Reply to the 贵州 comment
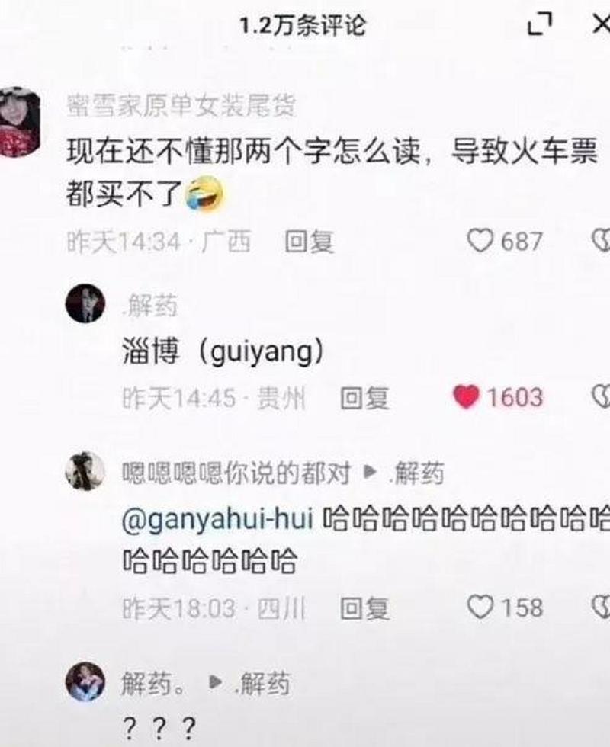The height and width of the screenshot is (747, 610). click(x=365, y=398)
